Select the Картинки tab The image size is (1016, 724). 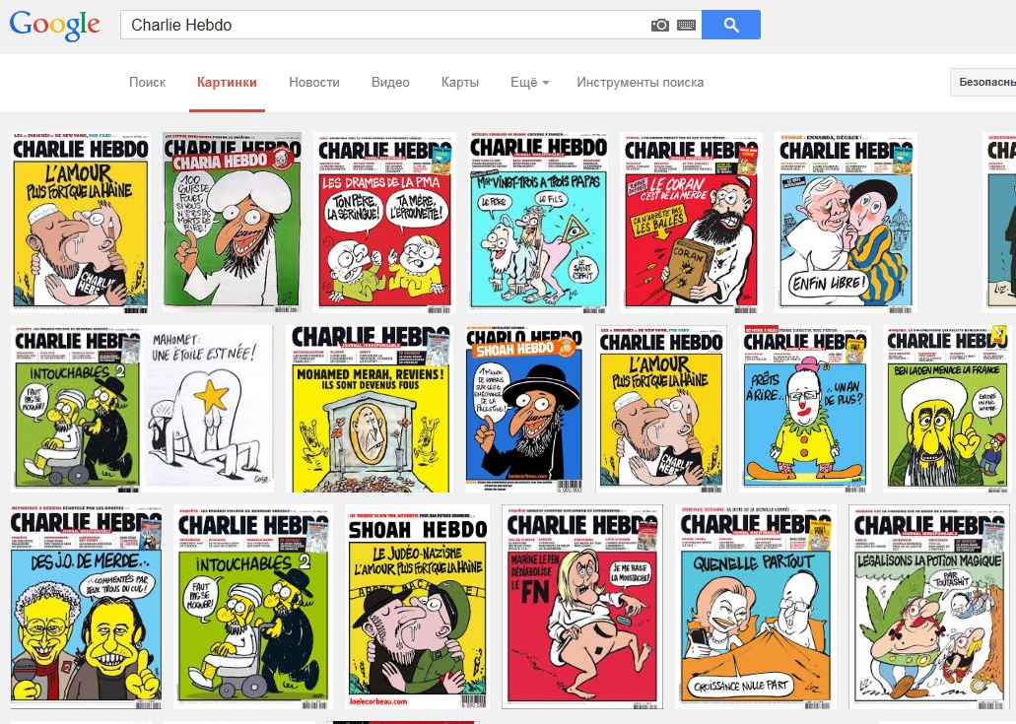(227, 82)
